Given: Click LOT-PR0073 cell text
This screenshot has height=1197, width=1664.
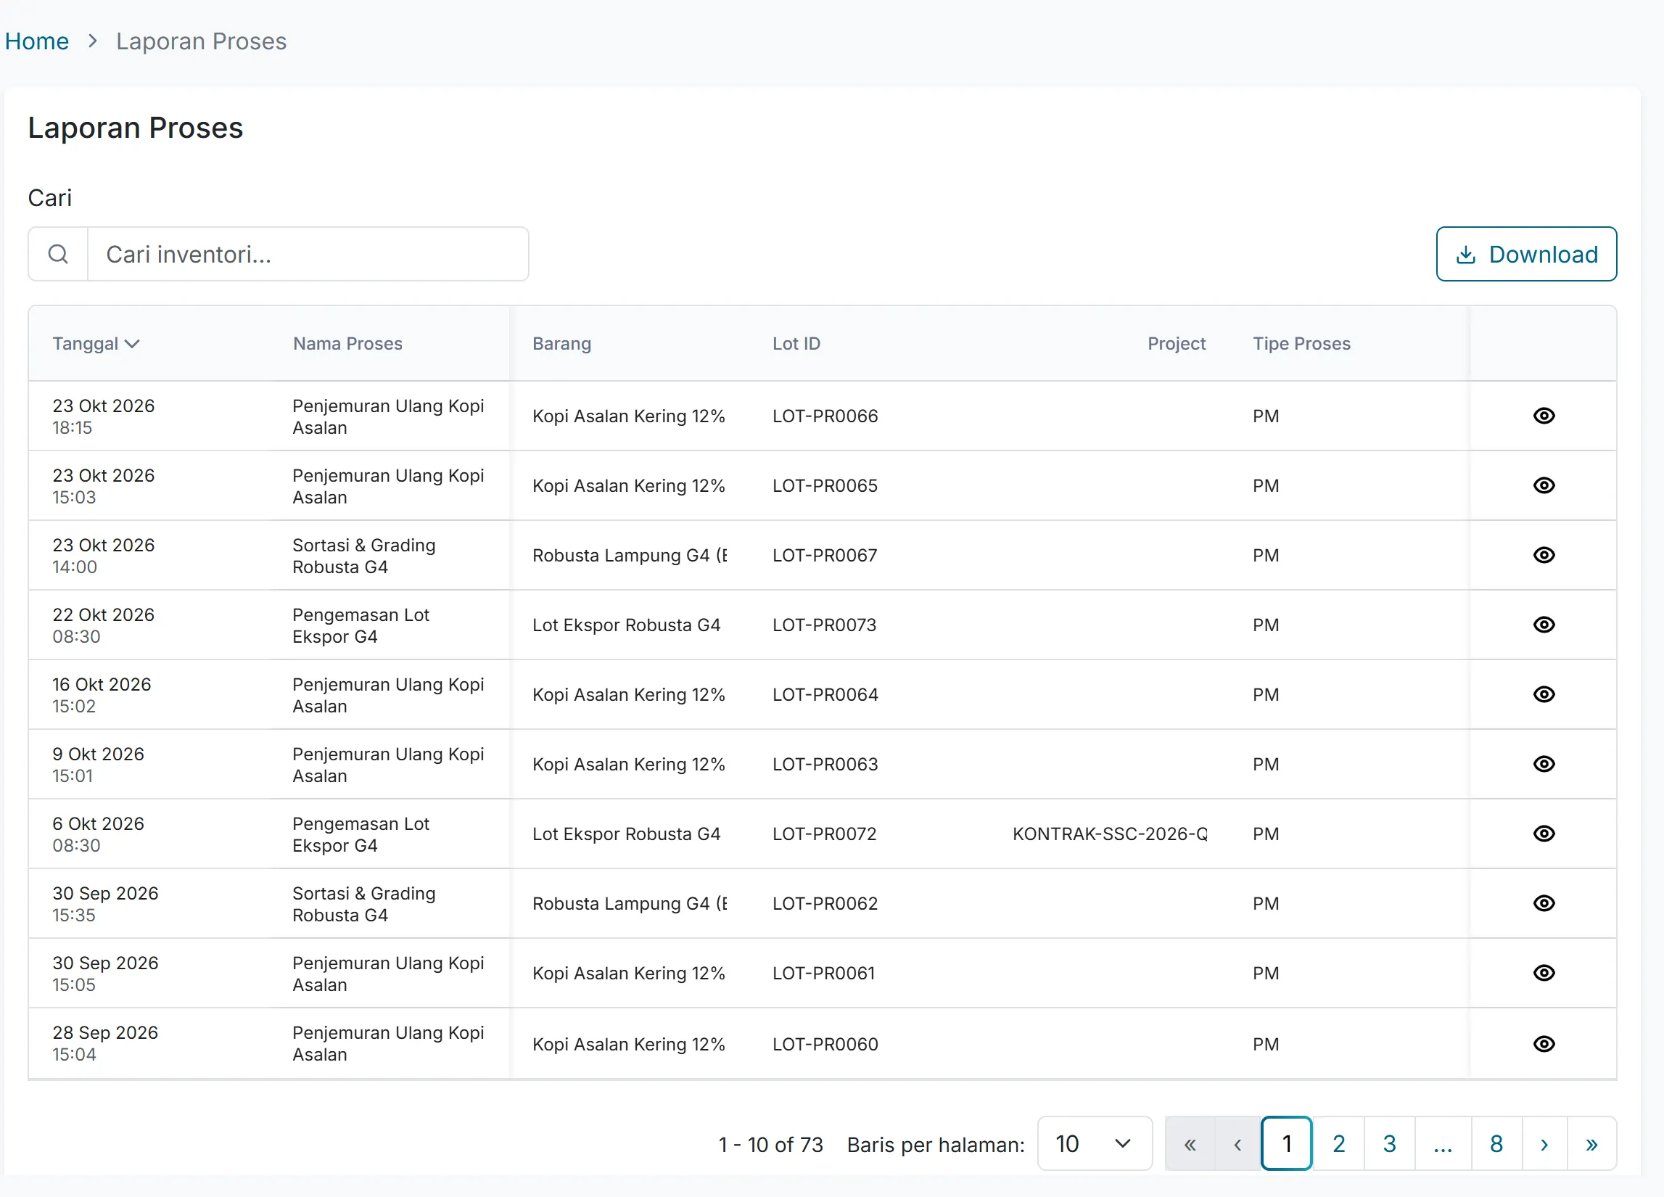Looking at the screenshot, I should (x=824, y=625).
